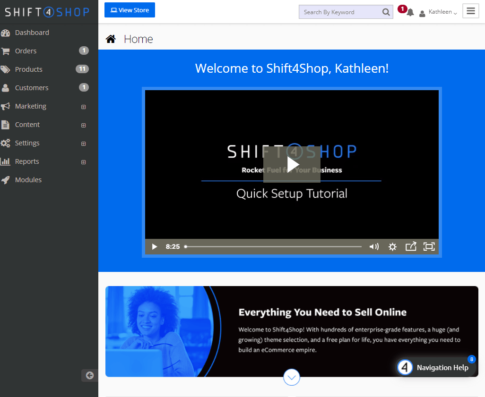Click the Marketing megaphone icon

[5, 106]
